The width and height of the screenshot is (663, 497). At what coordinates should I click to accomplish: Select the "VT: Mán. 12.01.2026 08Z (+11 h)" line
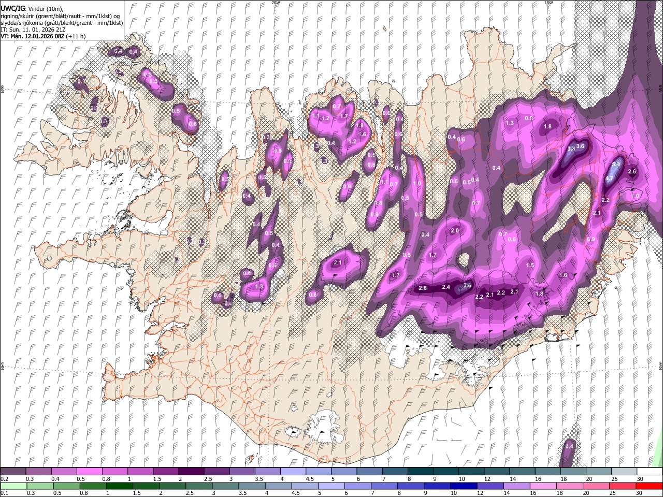[44, 36]
